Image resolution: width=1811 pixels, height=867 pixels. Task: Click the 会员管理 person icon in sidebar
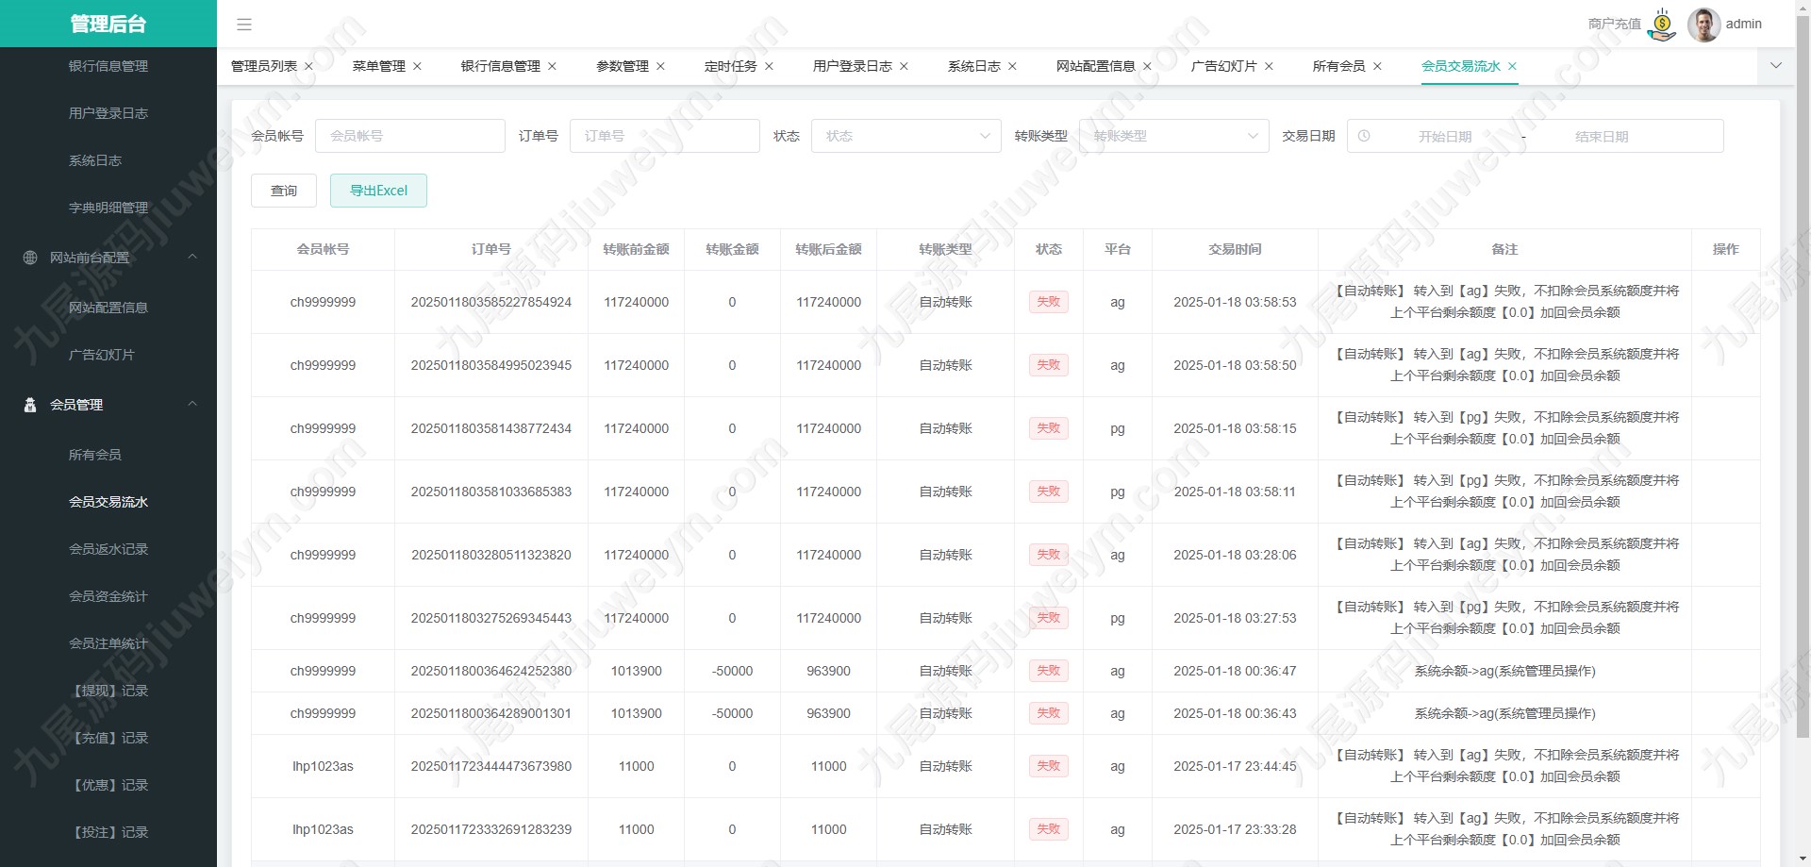(30, 405)
